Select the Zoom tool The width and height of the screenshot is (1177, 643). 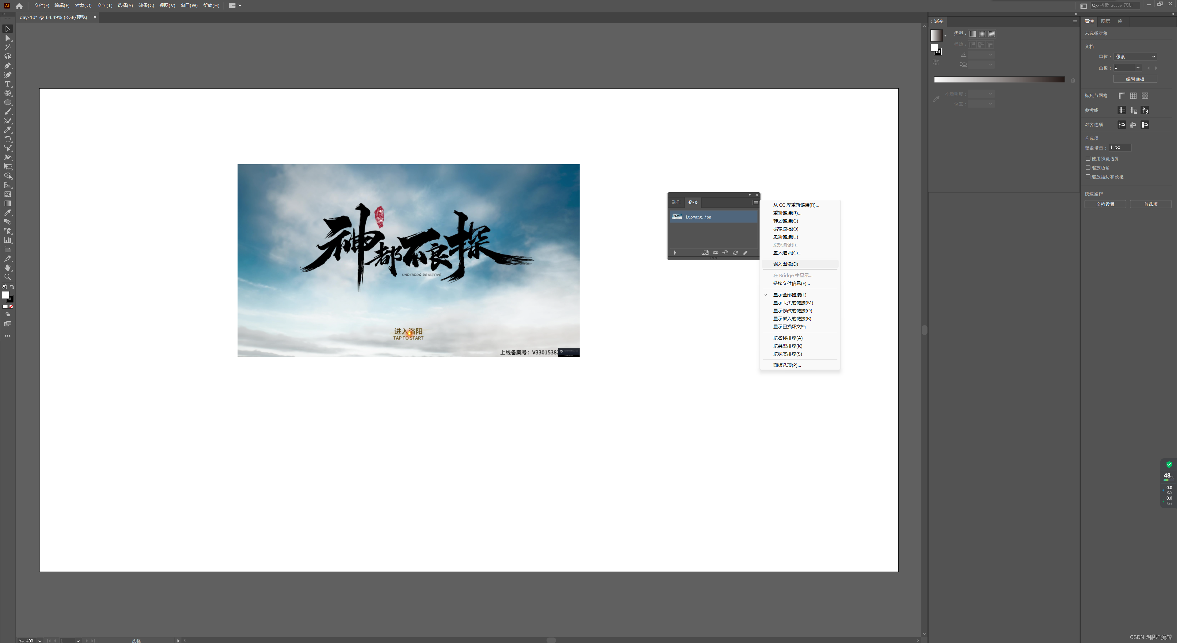pos(8,277)
